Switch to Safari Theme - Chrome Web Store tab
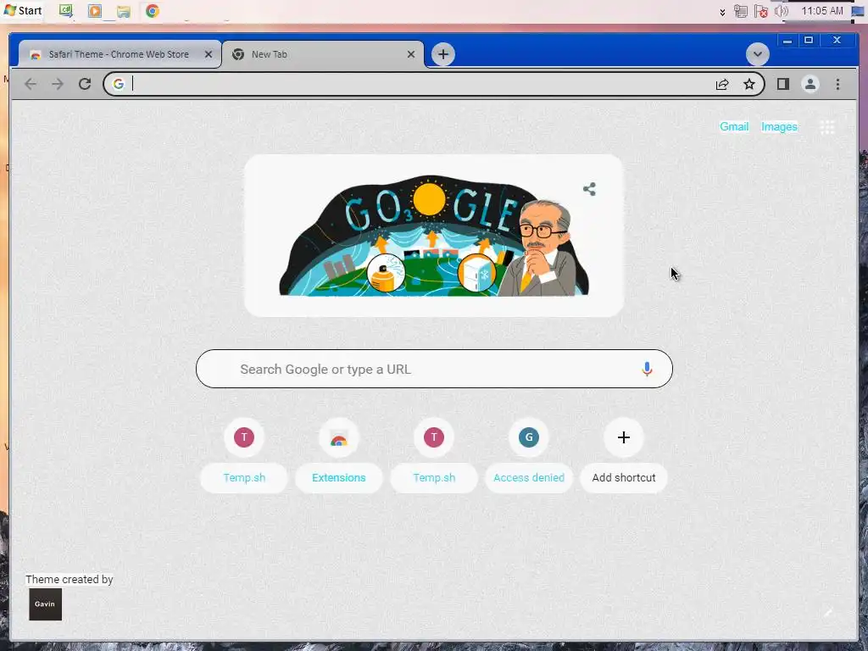Screen dimensions: 868x651 point(119,54)
